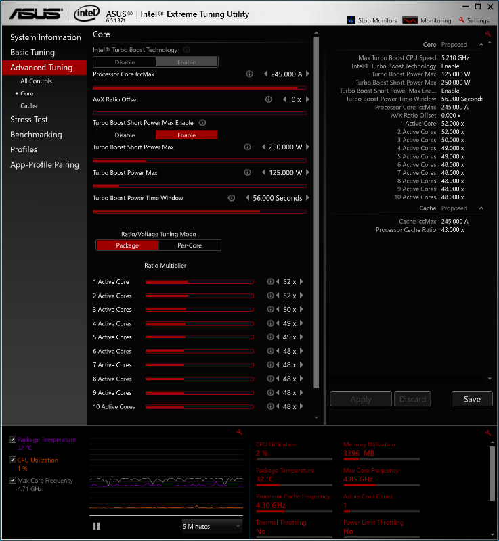Decrease Turbo Boost Short Power Max value
This screenshot has height=541, width=499.
pyautogui.click(x=263, y=147)
